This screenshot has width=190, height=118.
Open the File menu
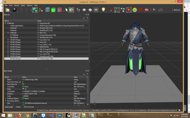[6, 6]
